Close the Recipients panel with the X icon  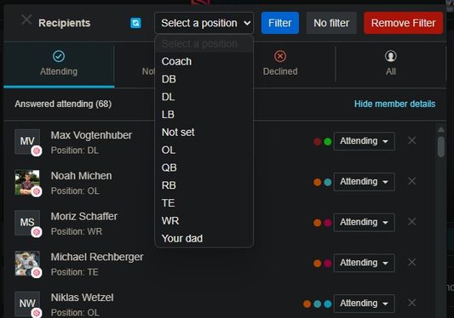pyautogui.click(x=26, y=20)
